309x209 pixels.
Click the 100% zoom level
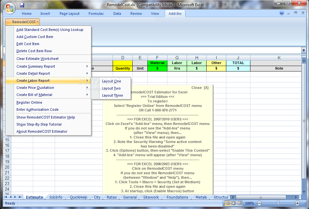[x=249, y=203]
